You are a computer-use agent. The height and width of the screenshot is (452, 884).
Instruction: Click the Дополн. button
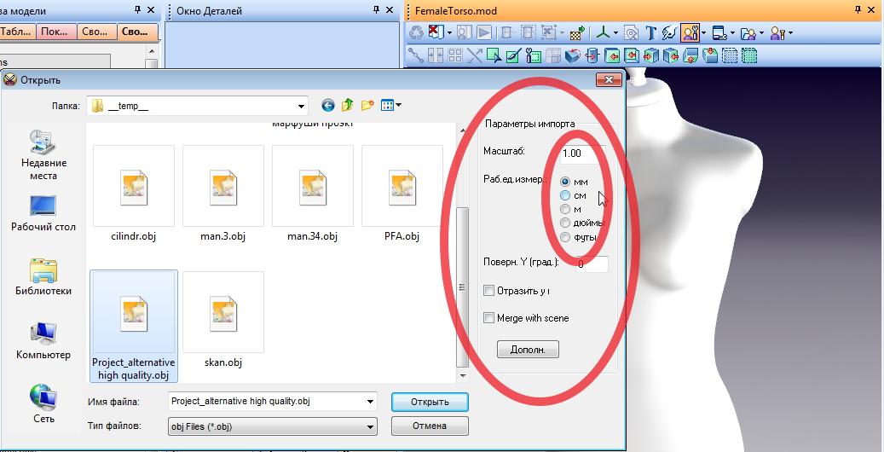[528, 350]
